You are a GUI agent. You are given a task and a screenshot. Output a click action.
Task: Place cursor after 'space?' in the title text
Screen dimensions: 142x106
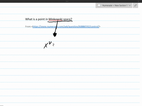tap(72, 19)
